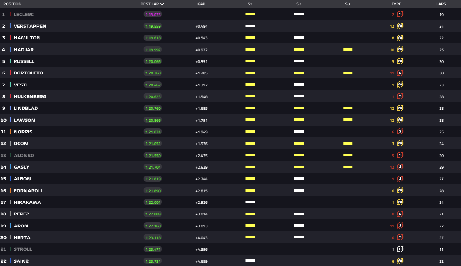The height and width of the screenshot is (266, 461).
Task: Click Sainz's gap value +4.659
Action: (201, 261)
